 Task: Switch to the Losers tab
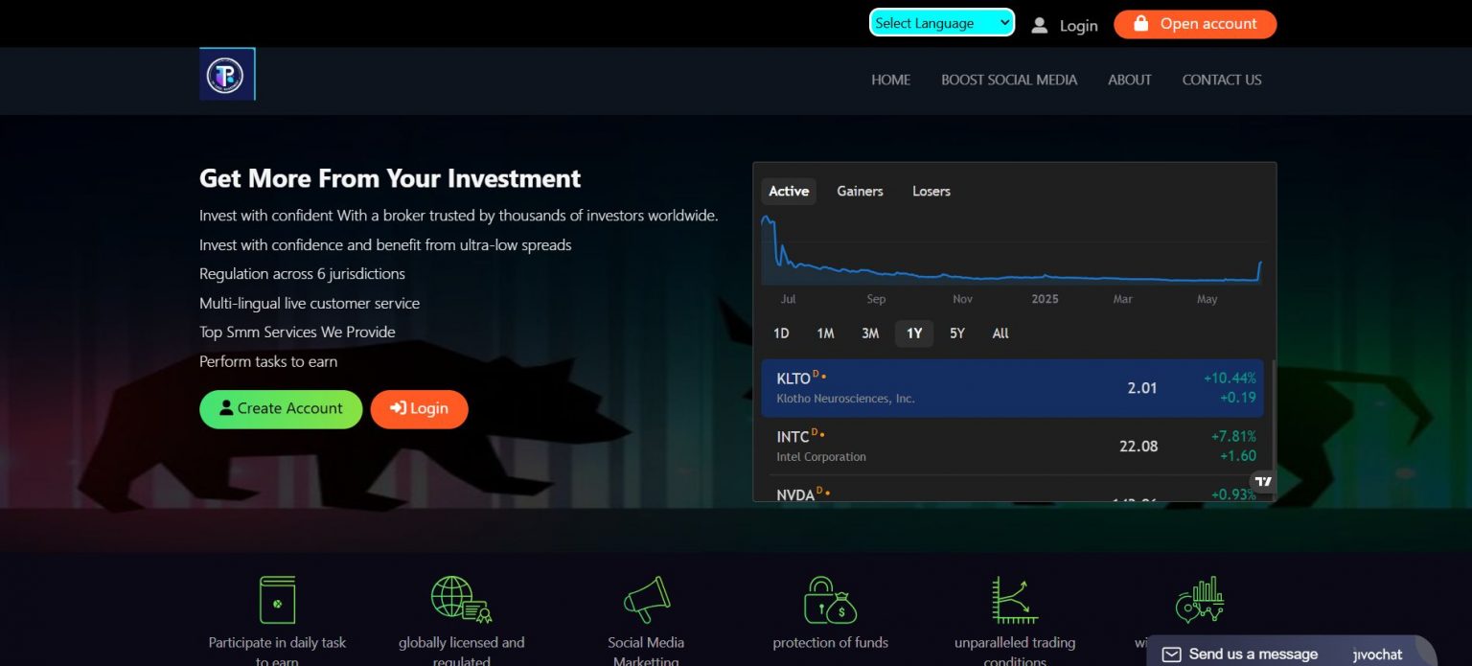pos(931,192)
